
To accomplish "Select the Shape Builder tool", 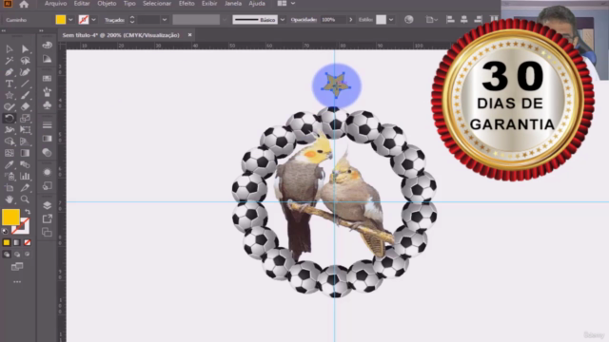I will point(9,142).
